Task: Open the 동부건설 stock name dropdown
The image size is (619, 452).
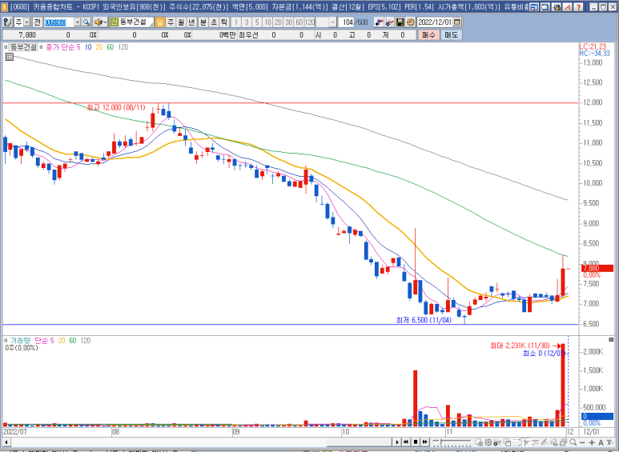Action: [151, 23]
